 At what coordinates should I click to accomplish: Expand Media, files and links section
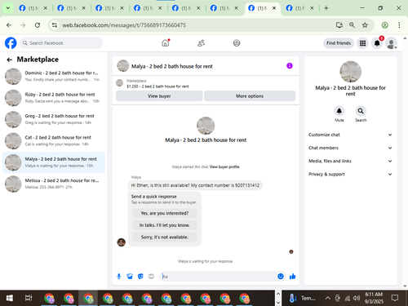(350, 161)
